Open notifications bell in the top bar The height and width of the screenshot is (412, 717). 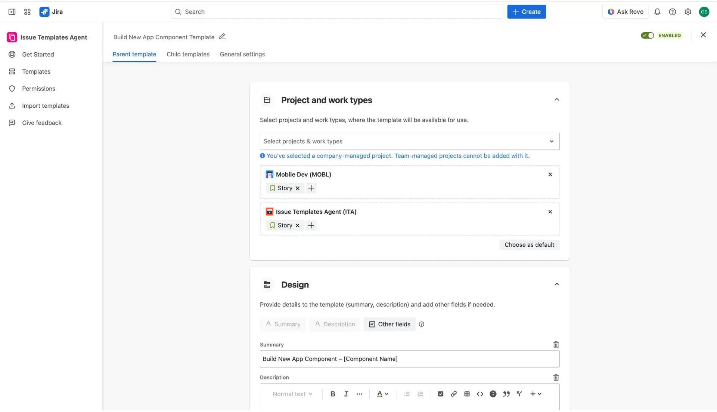coord(657,12)
